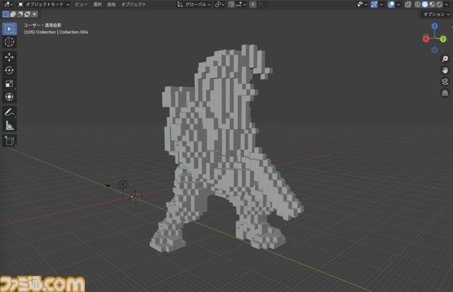
Task: Activate the Transform tool
Action: click(x=9, y=97)
